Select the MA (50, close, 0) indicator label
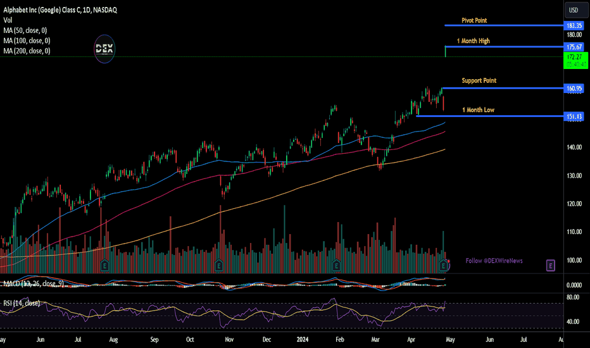Viewport: 590px width, 348px height. click(x=25, y=30)
